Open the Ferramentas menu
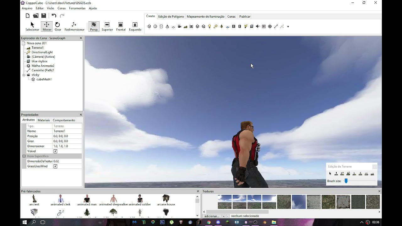The width and height of the screenshot is (402, 226). [x=77, y=8]
